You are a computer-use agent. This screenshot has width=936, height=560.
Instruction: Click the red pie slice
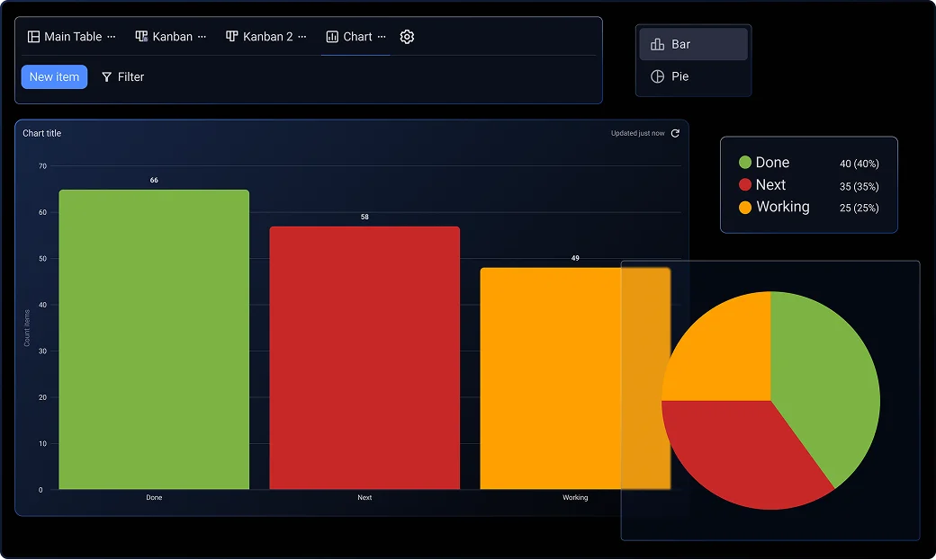[x=740, y=453]
